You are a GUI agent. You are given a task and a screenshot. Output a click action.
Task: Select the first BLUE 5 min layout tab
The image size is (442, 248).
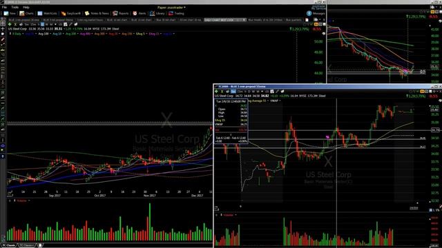coord(23,20)
